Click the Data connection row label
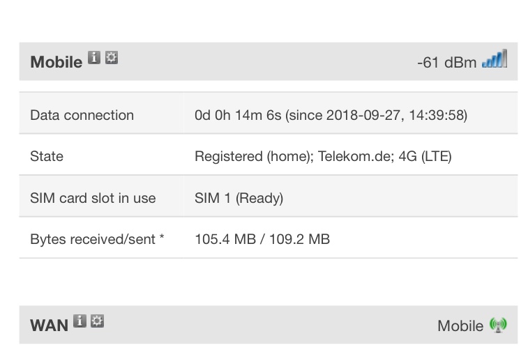 82,115
